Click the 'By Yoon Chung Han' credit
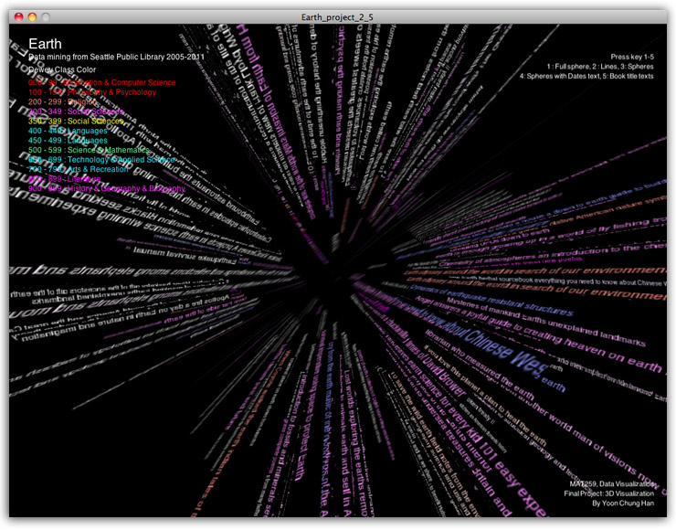 coord(623,503)
